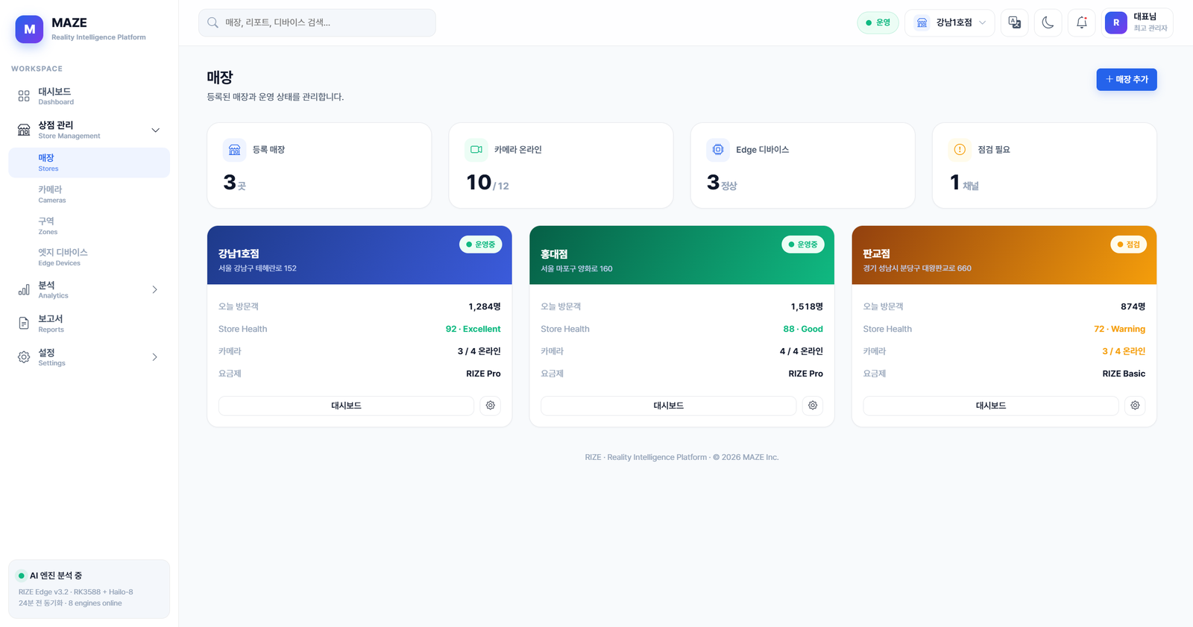The height and width of the screenshot is (627, 1193).
Task: Click the 1,284명 visitor count
Action: 485,306
